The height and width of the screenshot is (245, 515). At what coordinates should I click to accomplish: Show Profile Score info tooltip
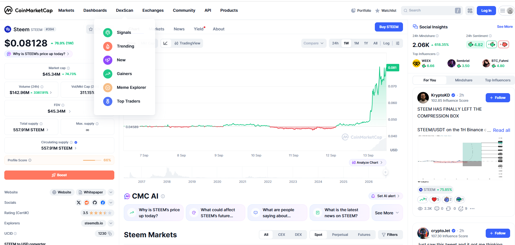(x=30, y=160)
